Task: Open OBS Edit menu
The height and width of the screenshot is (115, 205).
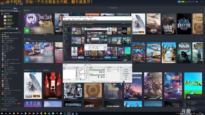Action: [69, 20]
